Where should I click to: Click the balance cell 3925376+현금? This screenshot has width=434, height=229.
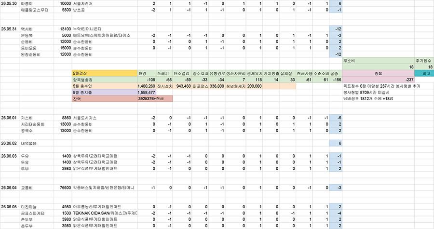coord(155,99)
